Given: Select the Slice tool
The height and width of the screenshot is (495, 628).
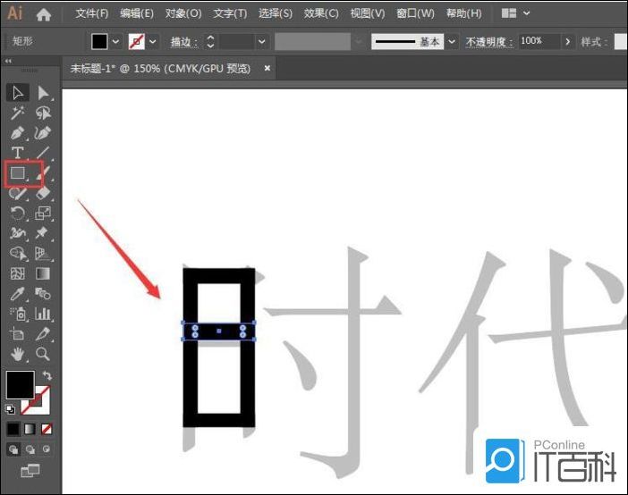Looking at the screenshot, I should point(43,334).
